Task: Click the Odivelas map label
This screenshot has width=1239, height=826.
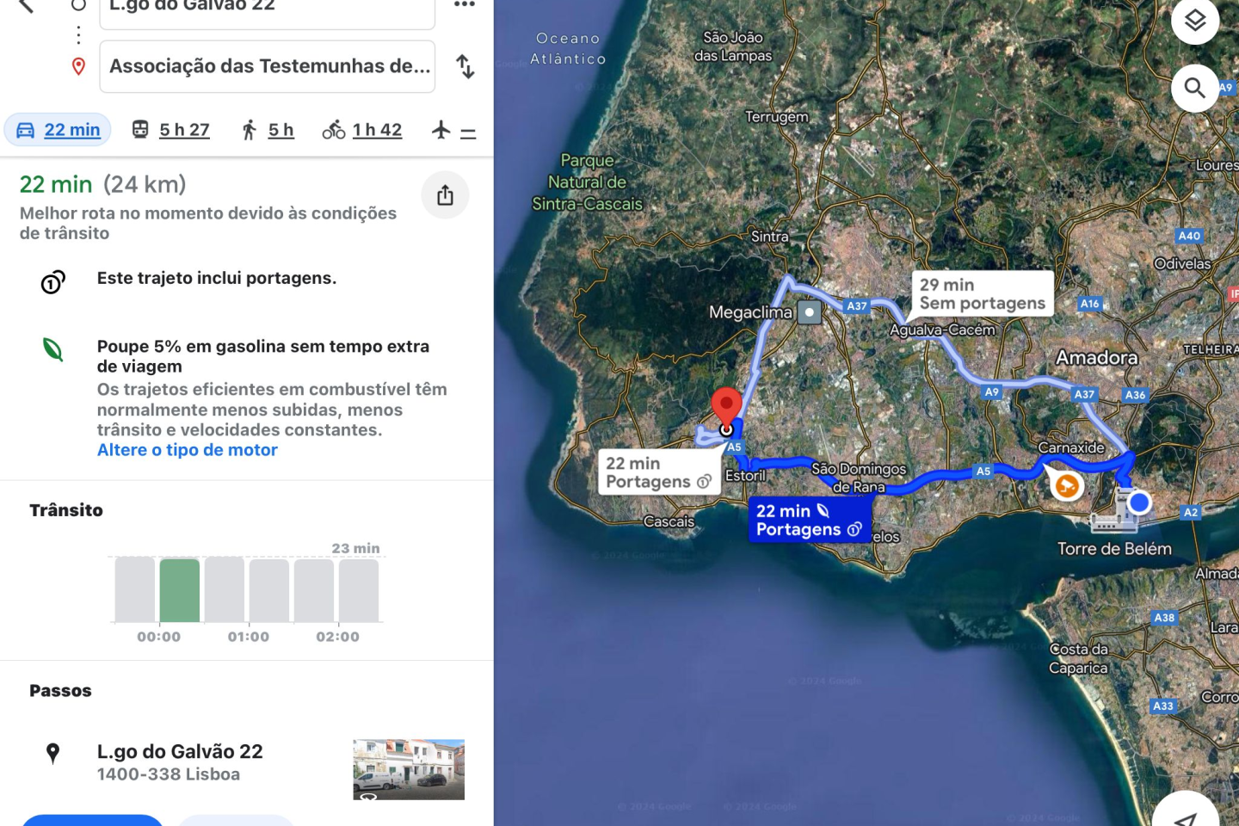Action: click(x=1182, y=263)
